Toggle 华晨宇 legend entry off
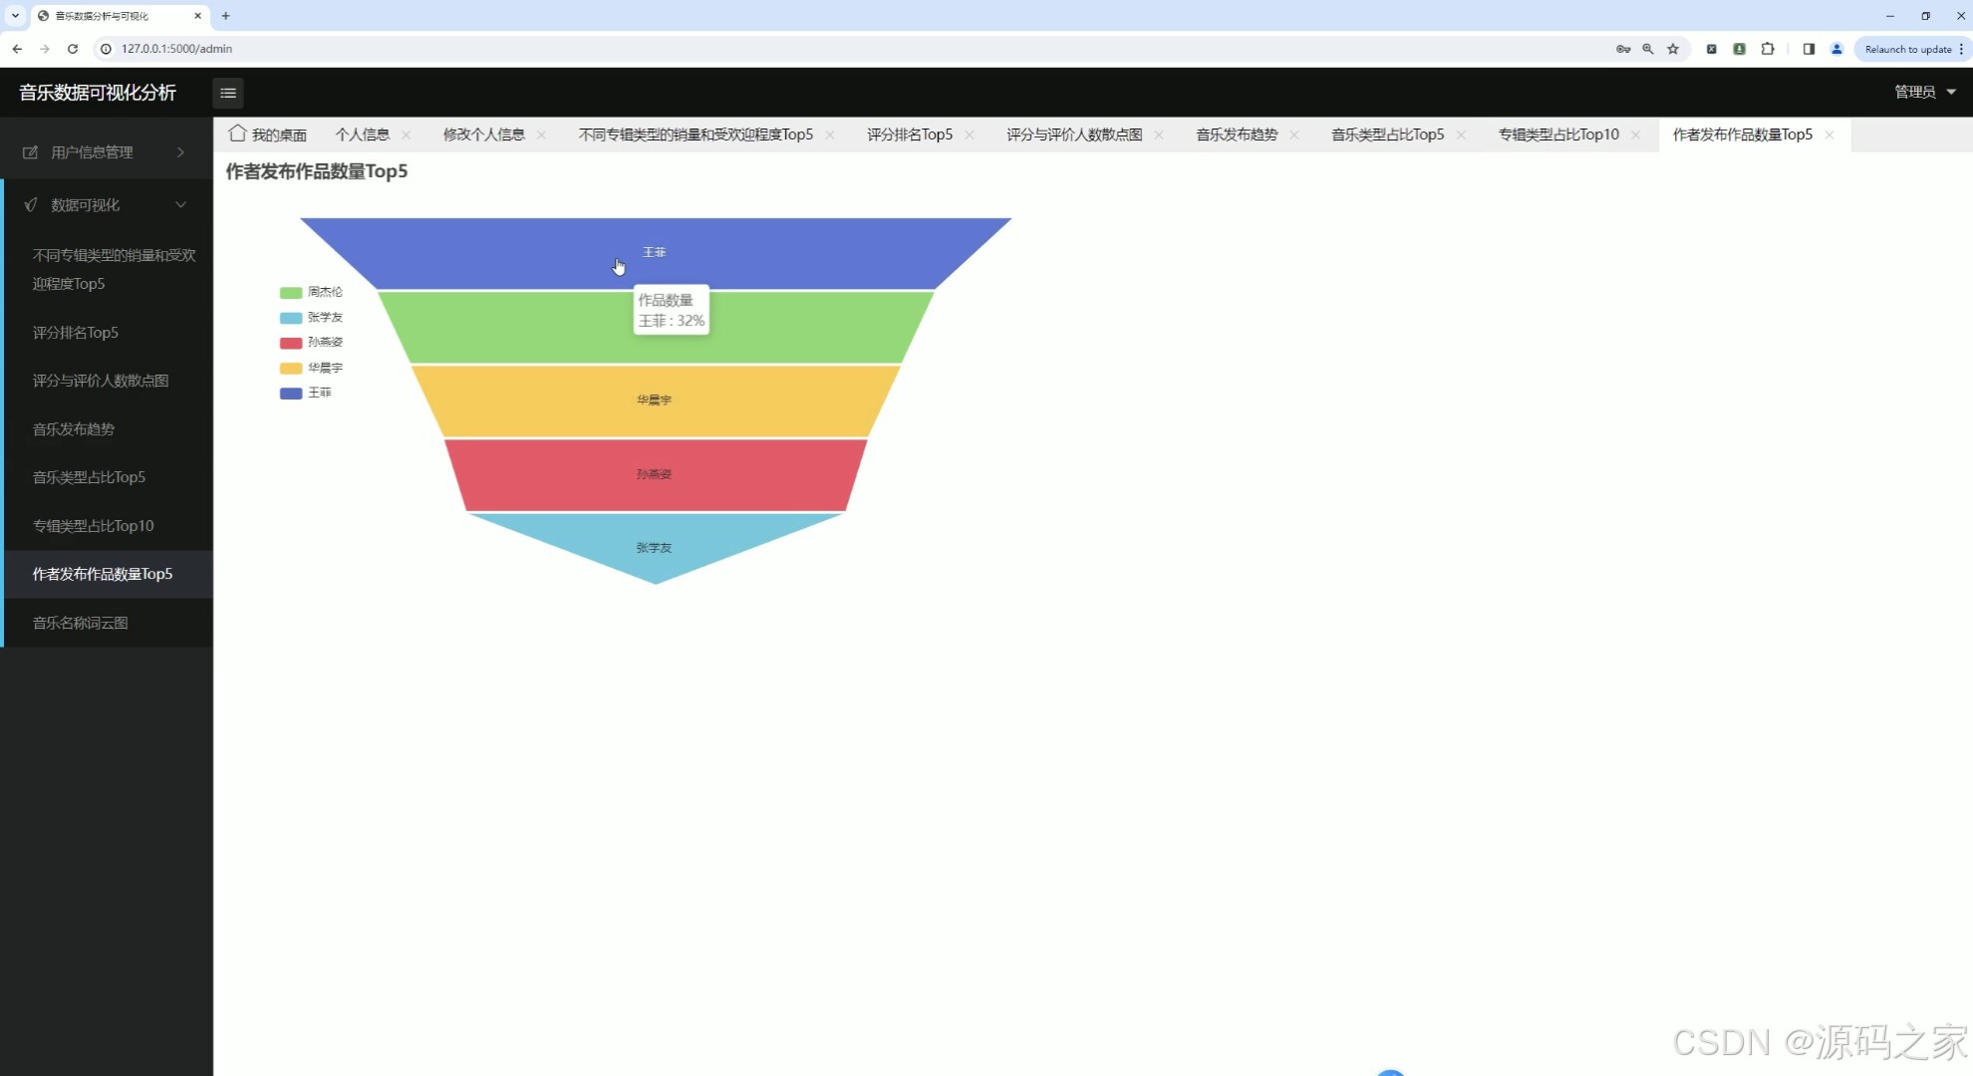Screen dimensions: 1973x1076 pyautogui.click(x=324, y=368)
